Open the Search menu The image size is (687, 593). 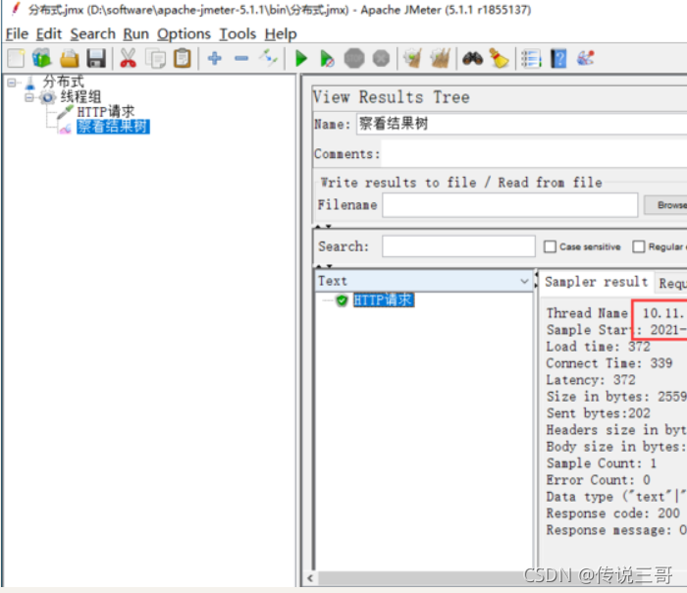[93, 33]
